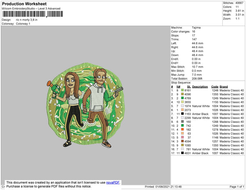Click the 'Up:' value 48.4 mm
246x190 pixels.
pos(198,51)
